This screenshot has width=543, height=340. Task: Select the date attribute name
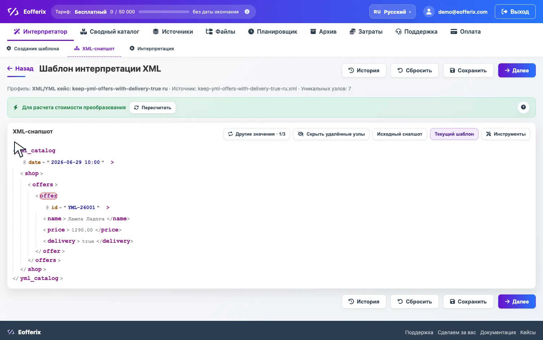[x=34, y=162]
